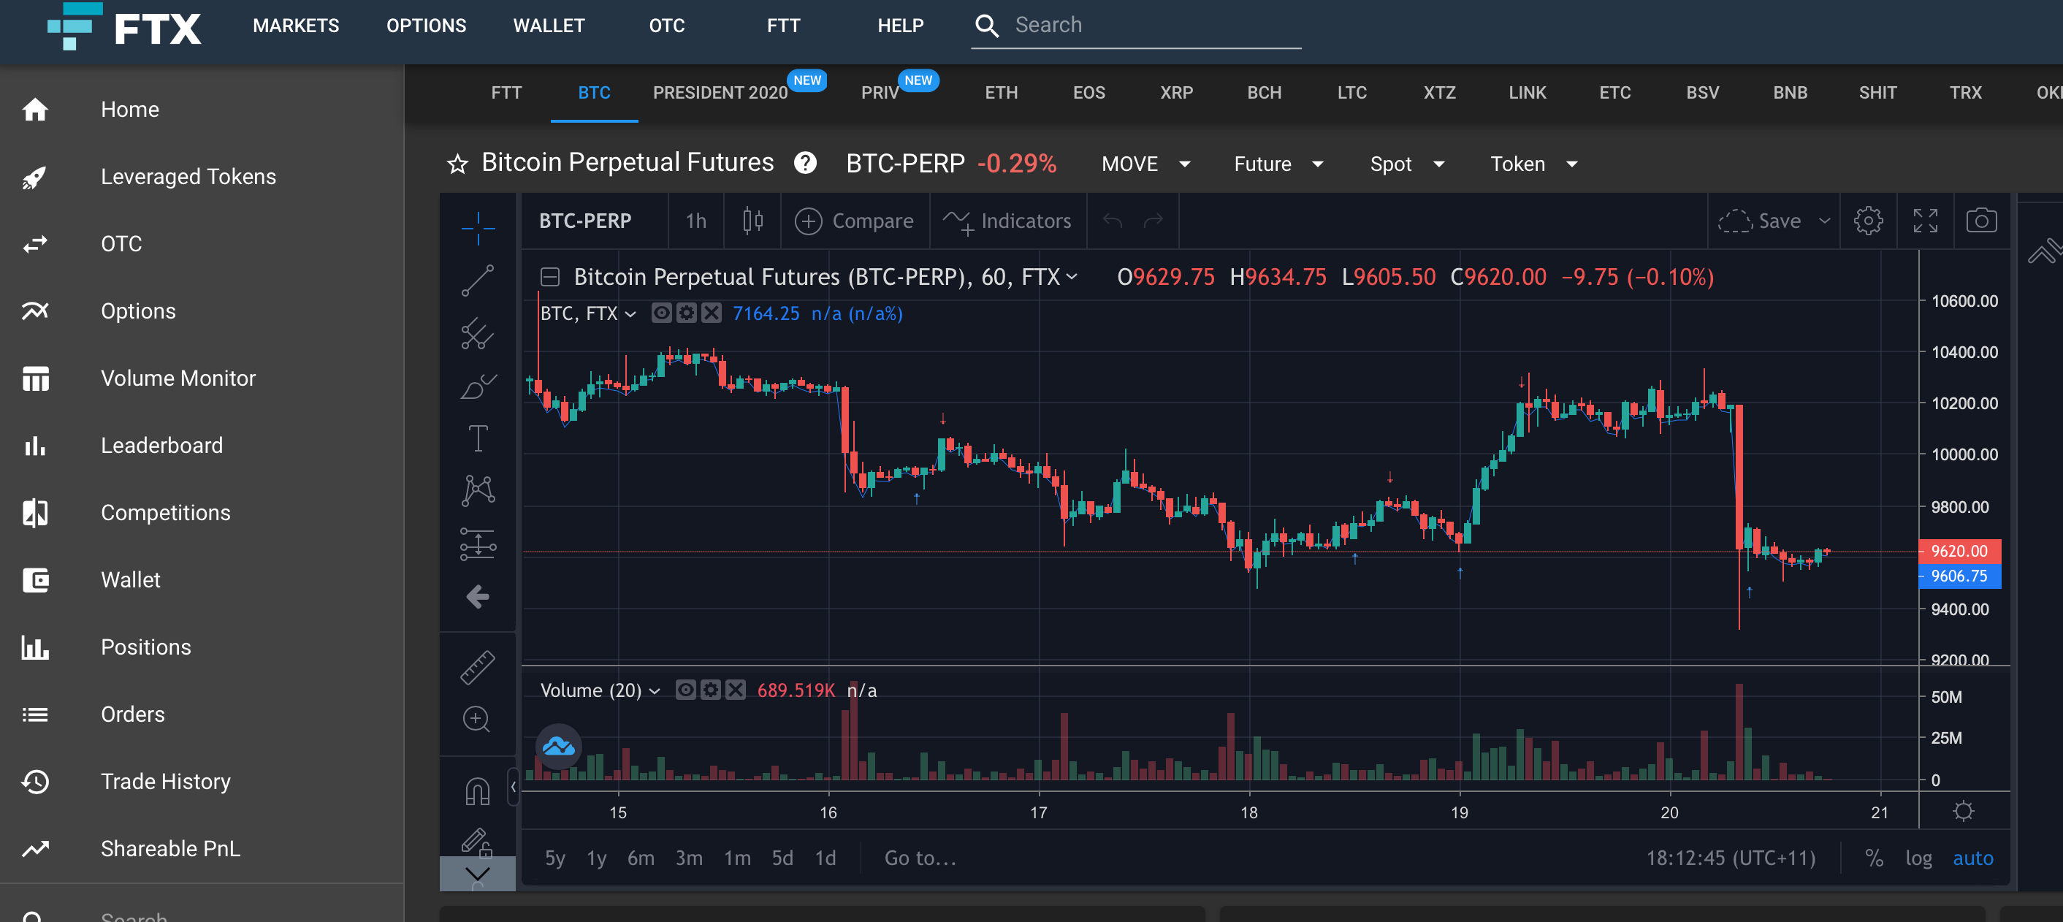Open chart settings gear icon
Viewport: 2063px width, 922px height.
click(1869, 221)
